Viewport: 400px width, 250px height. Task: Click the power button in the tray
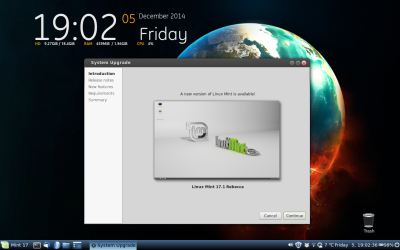(x=396, y=245)
